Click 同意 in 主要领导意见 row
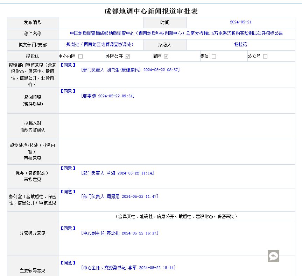The height and width of the screenshot is (276, 302). click(68, 263)
